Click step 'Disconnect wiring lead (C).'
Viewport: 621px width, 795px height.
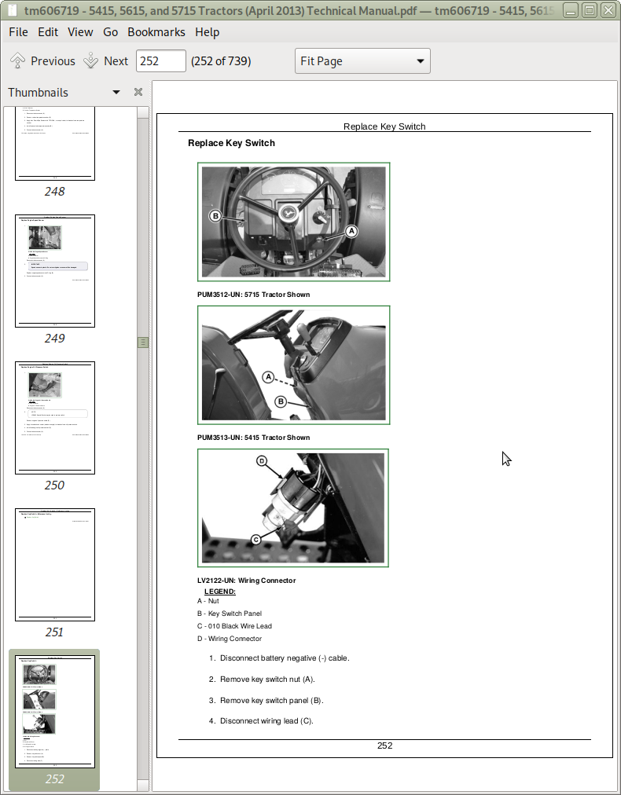pyautogui.click(x=266, y=721)
